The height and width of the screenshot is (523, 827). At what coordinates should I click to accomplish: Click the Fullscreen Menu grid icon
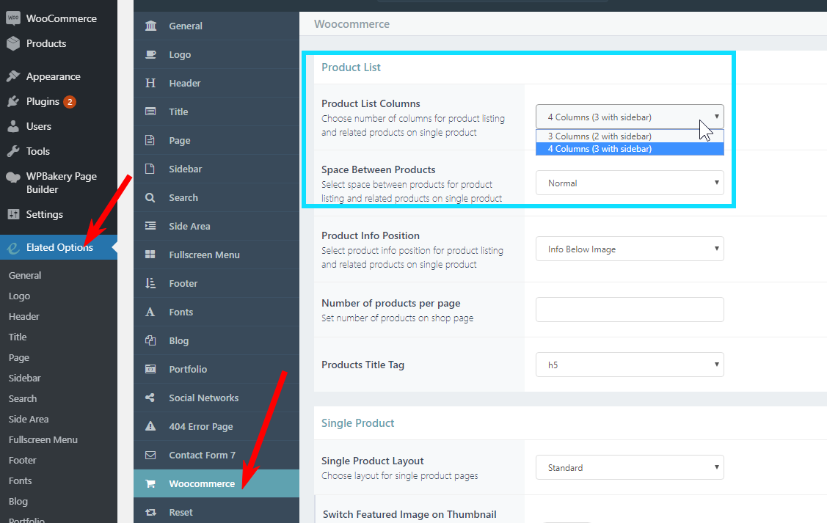pyautogui.click(x=151, y=255)
